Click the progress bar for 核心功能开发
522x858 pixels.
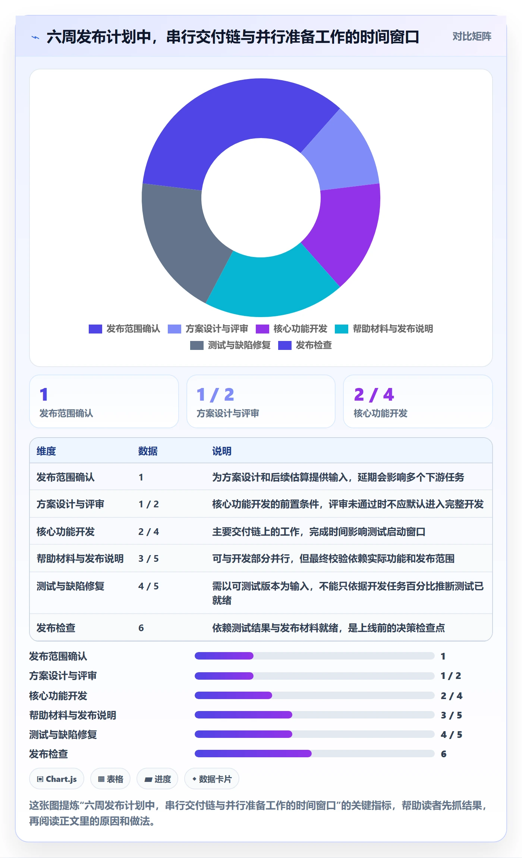(315, 695)
